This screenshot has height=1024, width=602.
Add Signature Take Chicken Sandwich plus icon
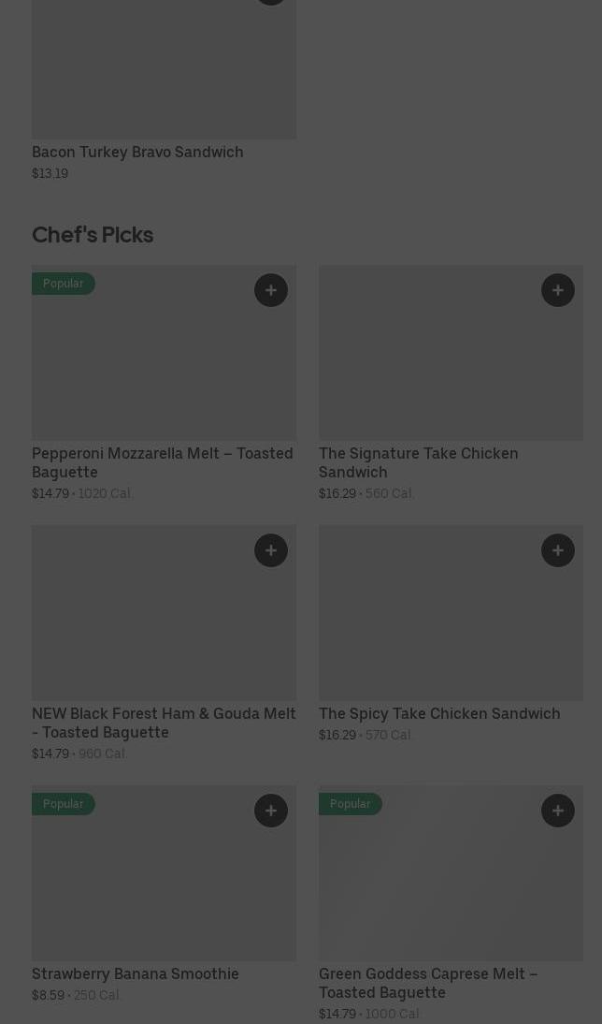(558, 290)
